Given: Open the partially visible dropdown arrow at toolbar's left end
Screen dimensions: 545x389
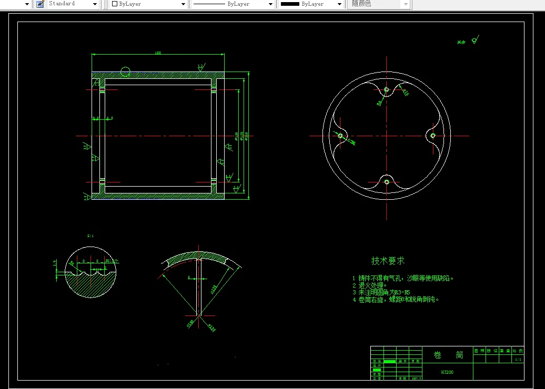Looking at the screenshot, I should click(27, 4).
